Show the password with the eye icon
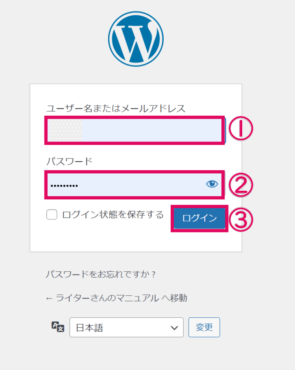295x370 pixels. (x=212, y=184)
